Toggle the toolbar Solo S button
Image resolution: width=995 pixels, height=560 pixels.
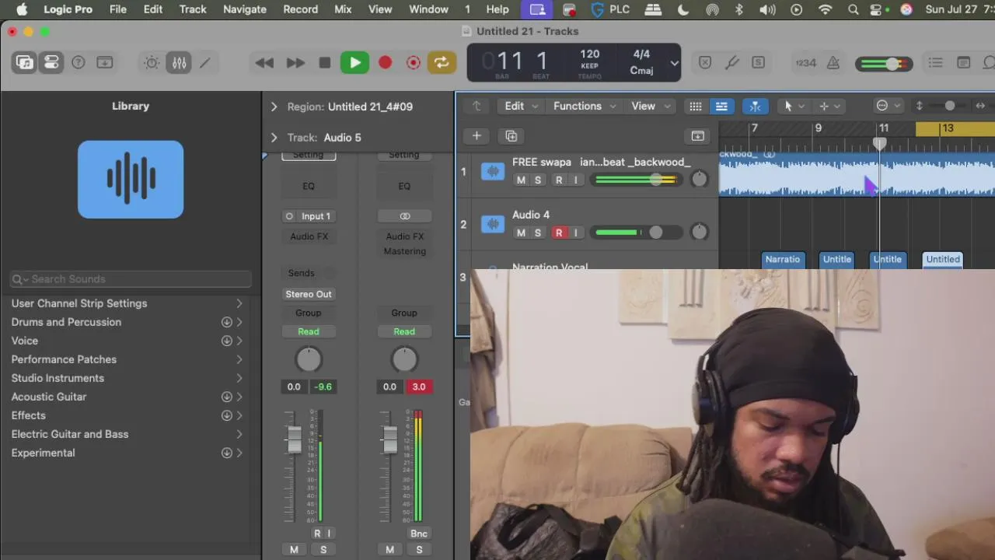point(758,63)
